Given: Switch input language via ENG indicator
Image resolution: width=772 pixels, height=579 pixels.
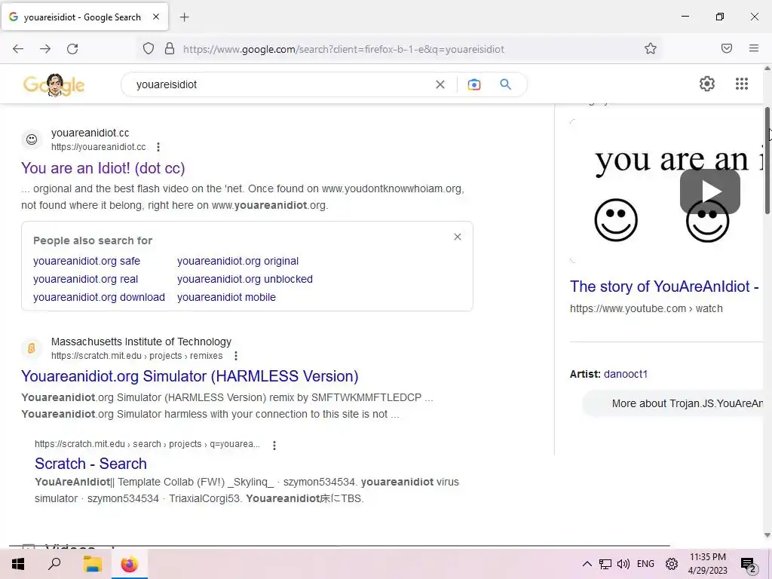Looking at the screenshot, I should click(x=645, y=564).
